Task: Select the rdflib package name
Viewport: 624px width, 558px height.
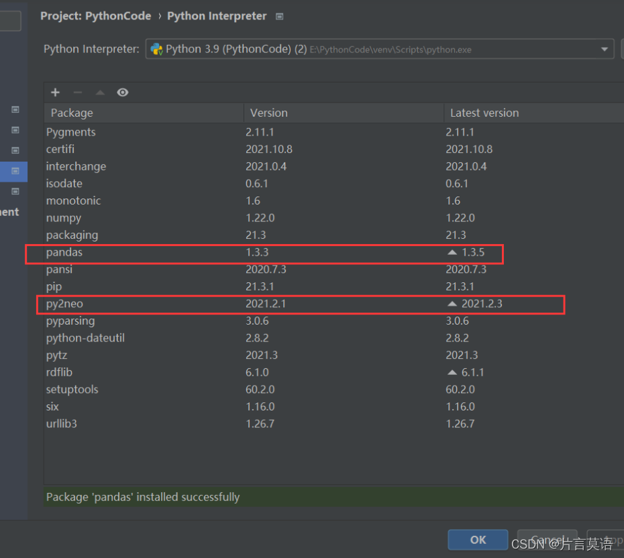Action: [59, 372]
